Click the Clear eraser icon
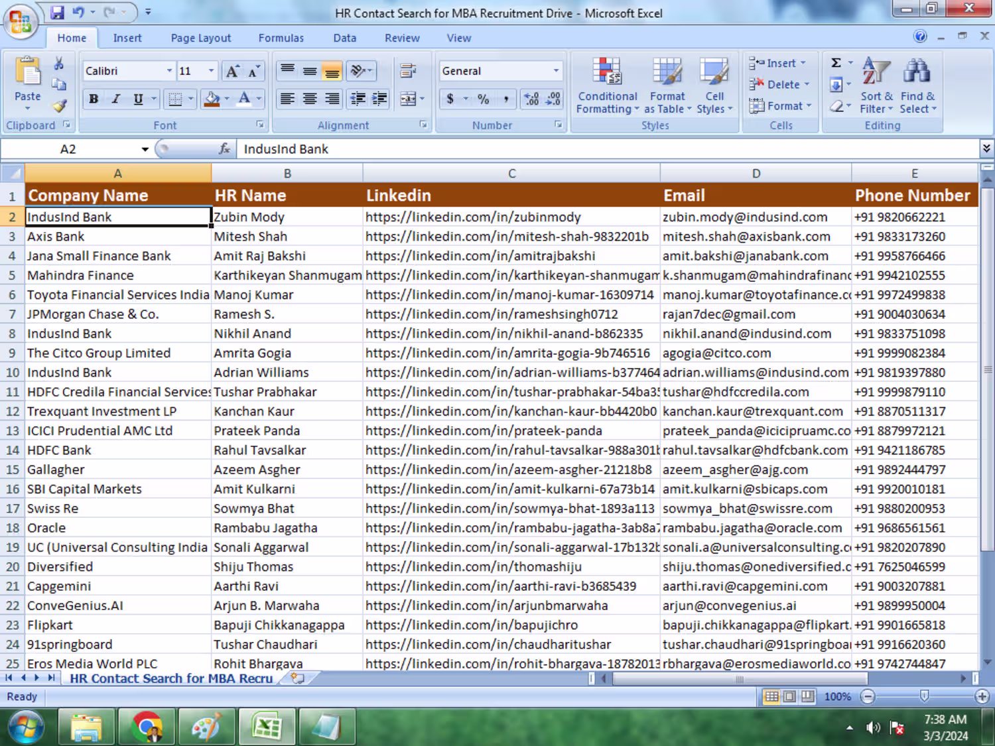 (x=836, y=105)
